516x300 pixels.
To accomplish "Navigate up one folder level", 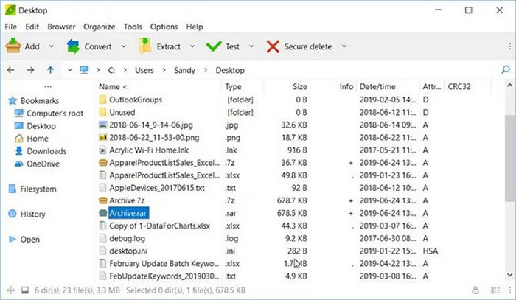I will [50, 70].
